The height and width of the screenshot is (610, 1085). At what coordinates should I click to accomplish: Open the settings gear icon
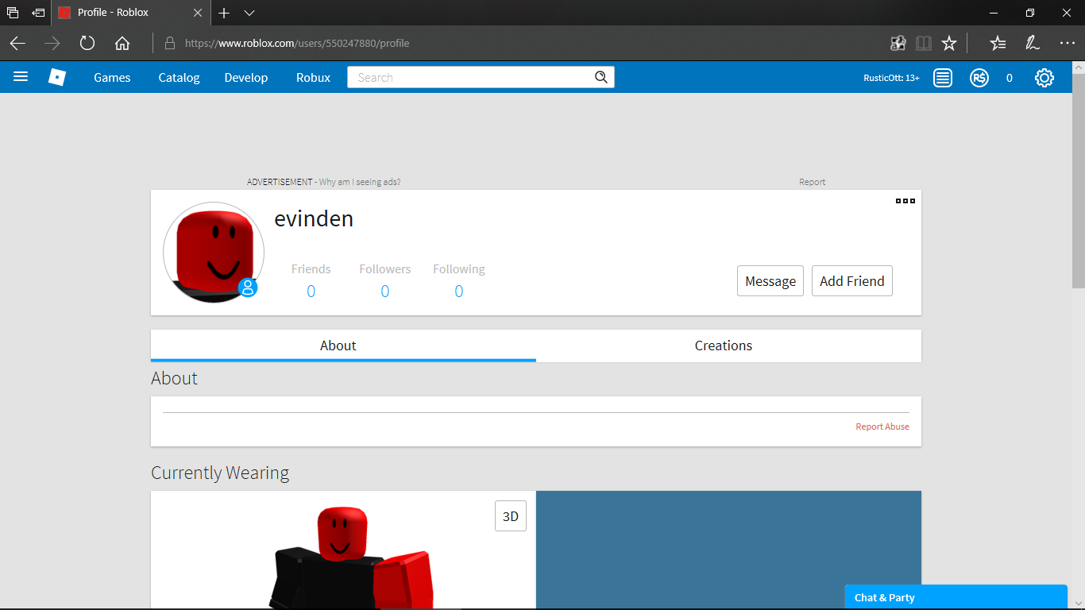pos(1044,78)
